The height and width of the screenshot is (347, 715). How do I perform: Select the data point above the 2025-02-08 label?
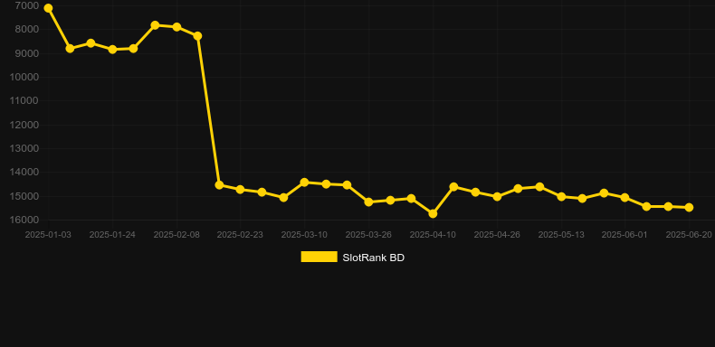click(x=176, y=27)
